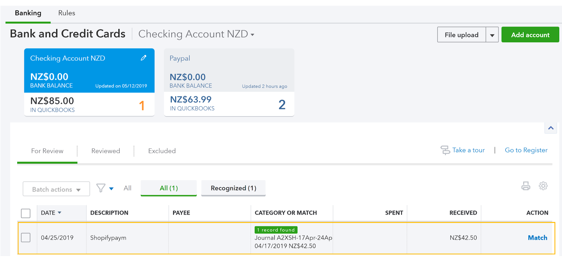Open the Excluded tab
562x262 pixels.
tap(162, 151)
